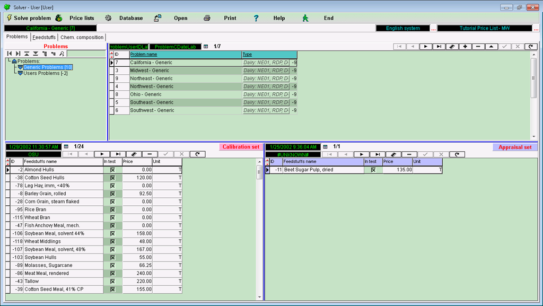This screenshot has height=306, width=543.
Task: Refresh the problems grid with the refresh arrow
Action: (x=531, y=47)
